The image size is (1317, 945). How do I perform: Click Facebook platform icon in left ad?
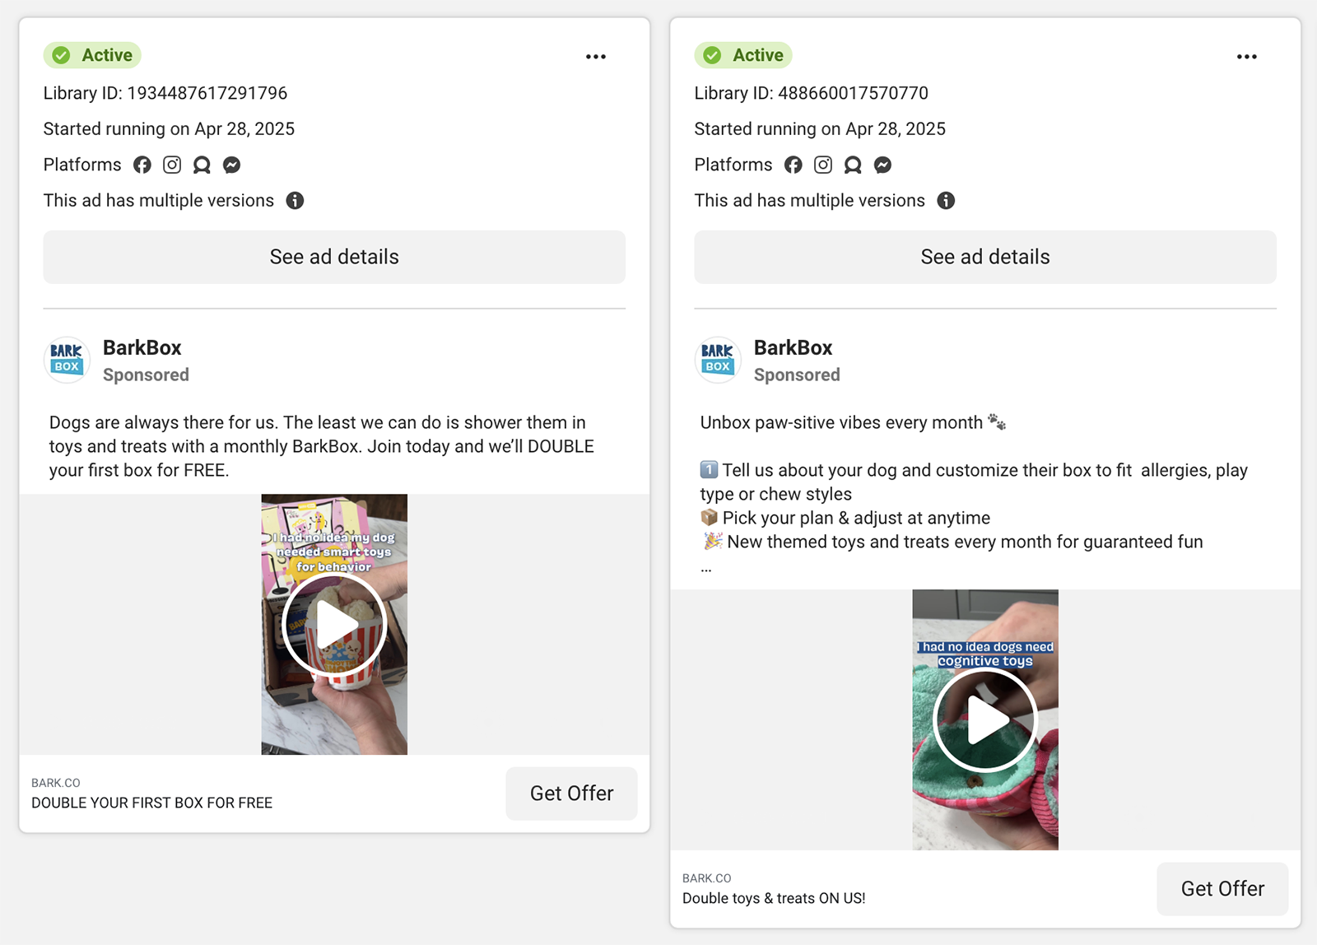point(142,165)
